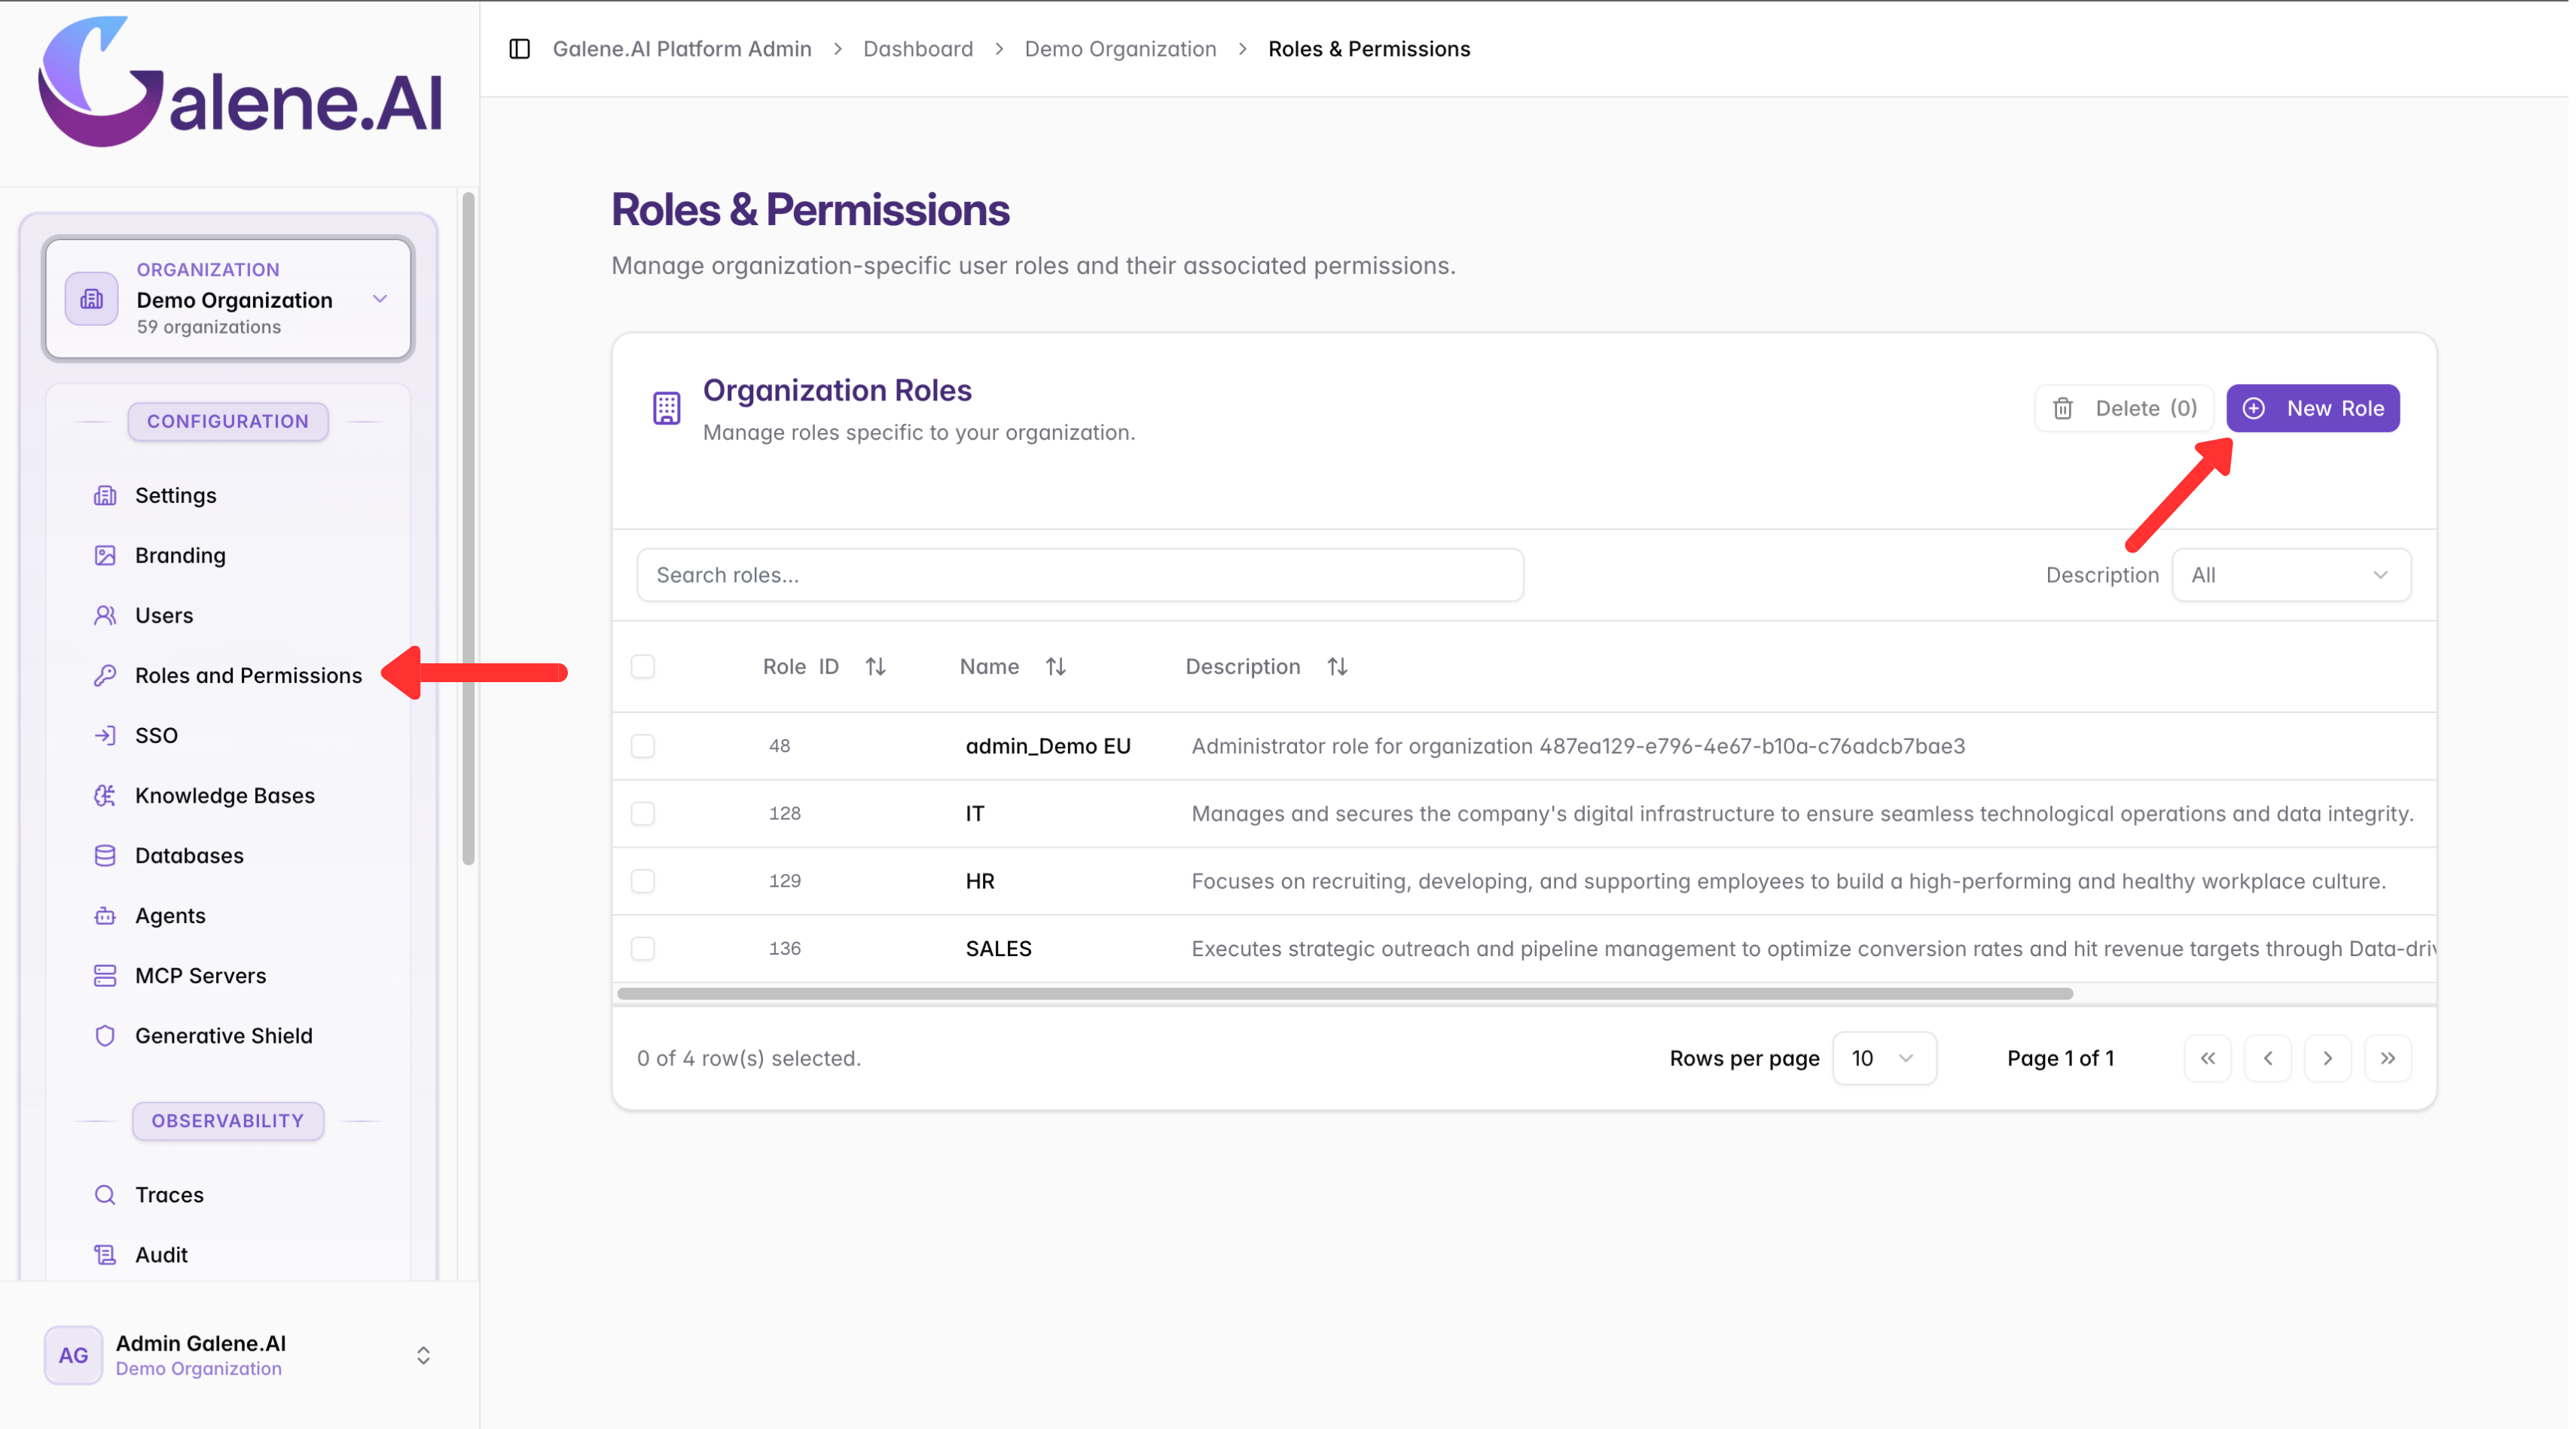Select all roles using the header checkbox
The image size is (2576, 1429).
[643, 666]
